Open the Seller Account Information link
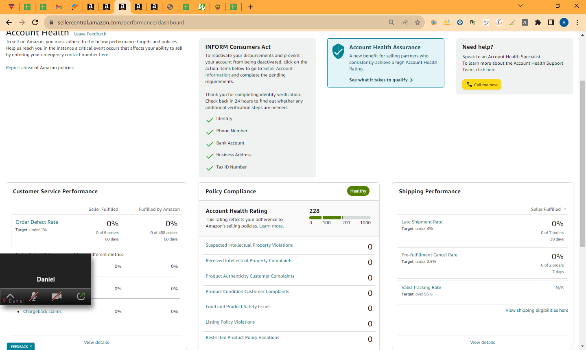Screen dimensions: 586x350 coord(249,72)
